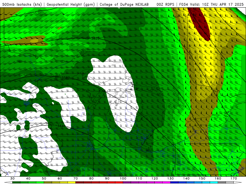This screenshot has width=246, height=184.
Task: Click the 90 label on the color scale
Action: point(107,178)
